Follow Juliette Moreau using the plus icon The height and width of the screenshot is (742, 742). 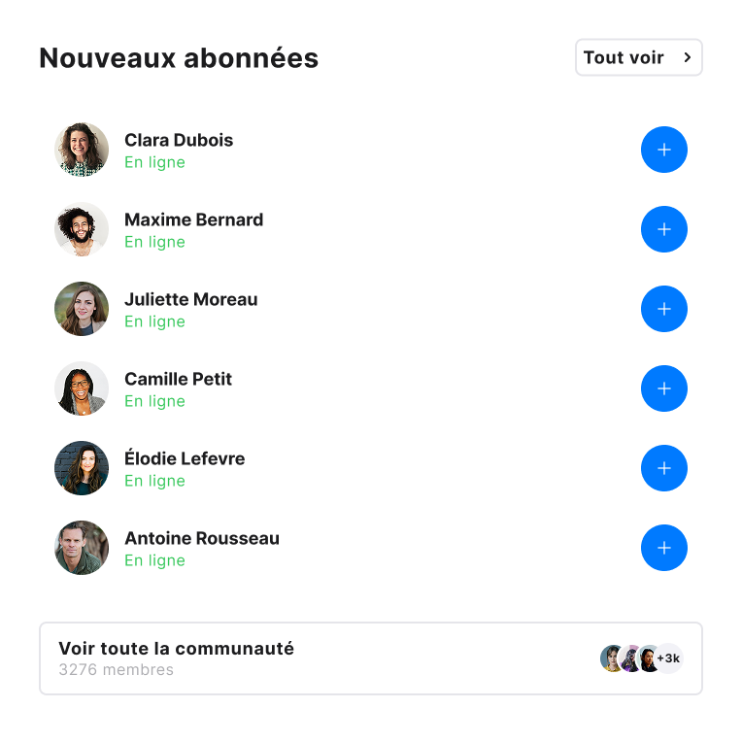pos(664,309)
